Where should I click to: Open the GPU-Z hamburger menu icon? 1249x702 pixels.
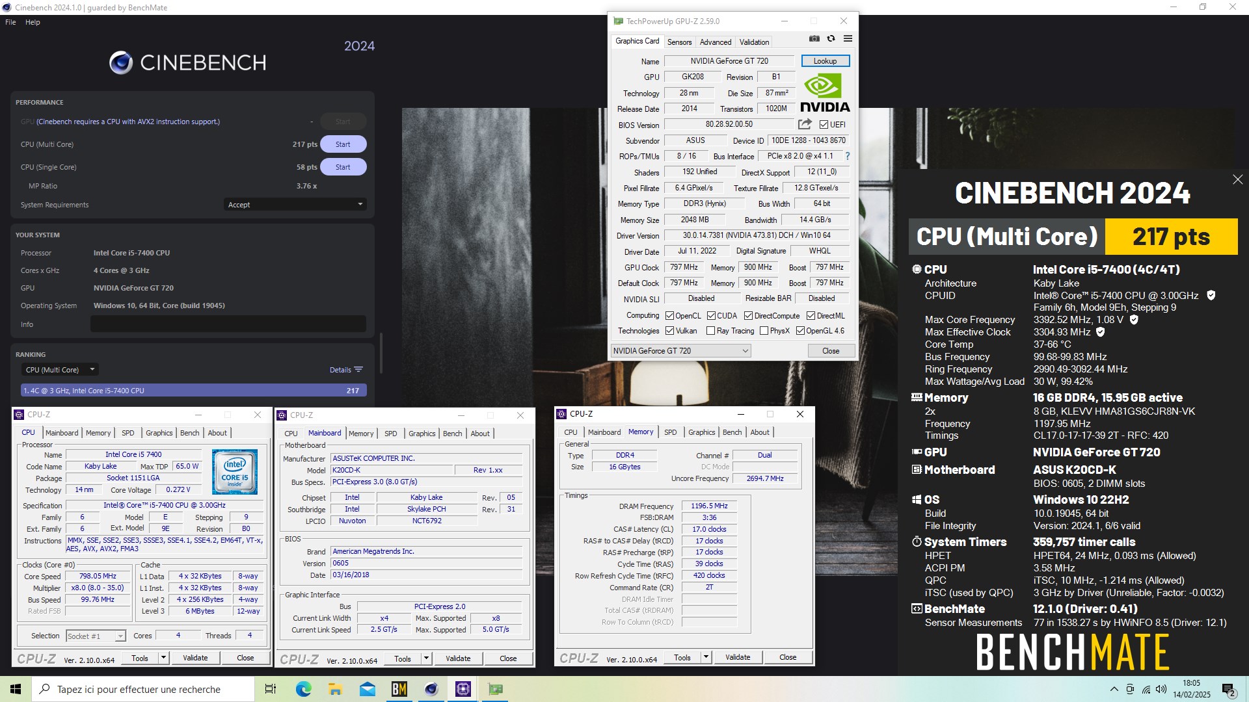(x=848, y=38)
